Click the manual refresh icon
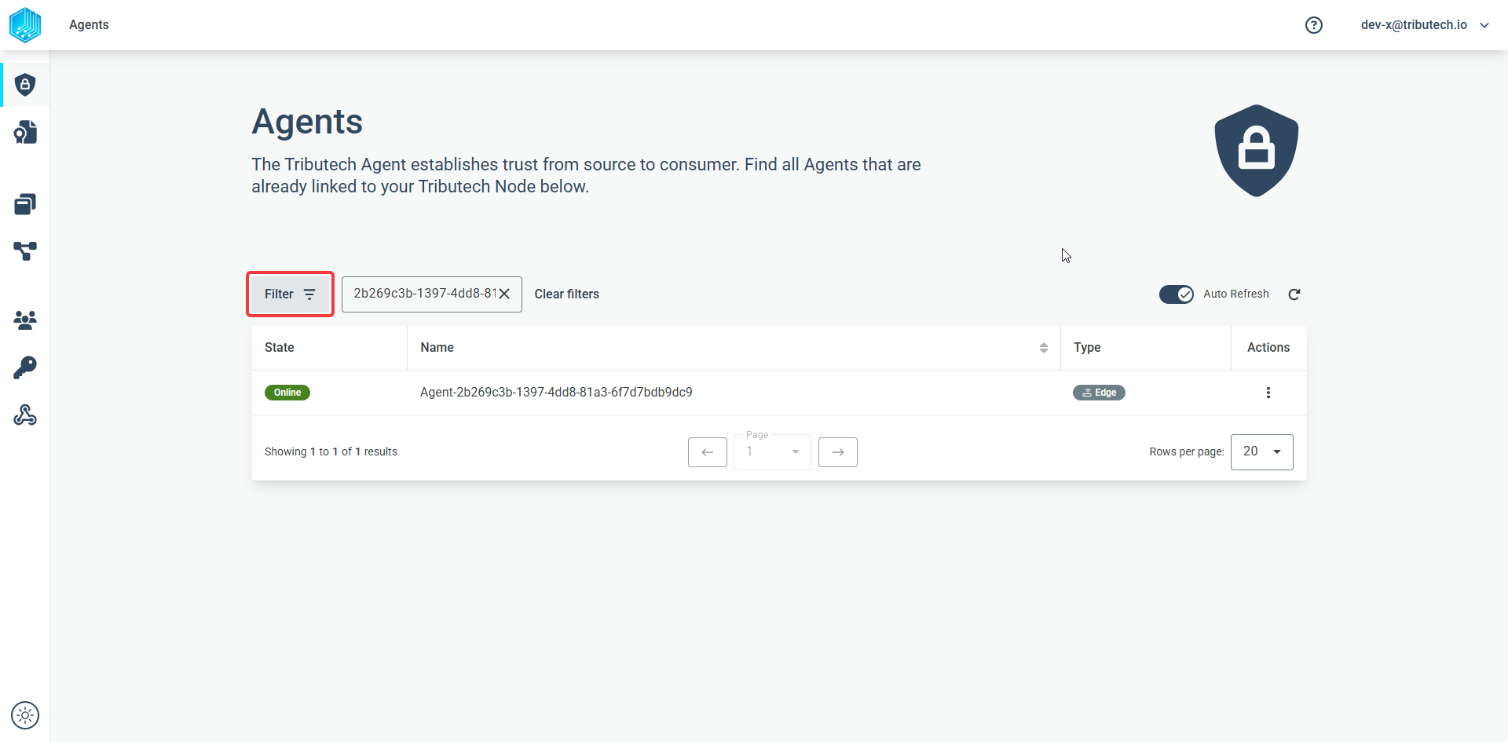The width and height of the screenshot is (1508, 742). tap(1294, 294)
